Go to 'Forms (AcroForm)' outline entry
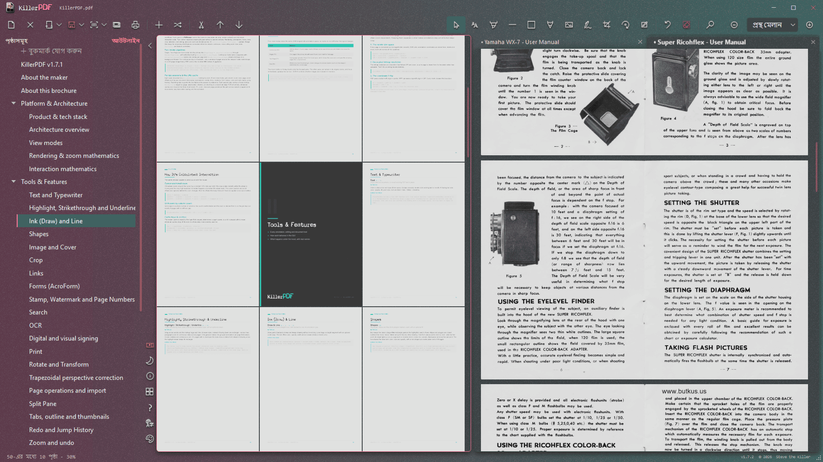Screen dimensions: 823x462 coord(54,286)
